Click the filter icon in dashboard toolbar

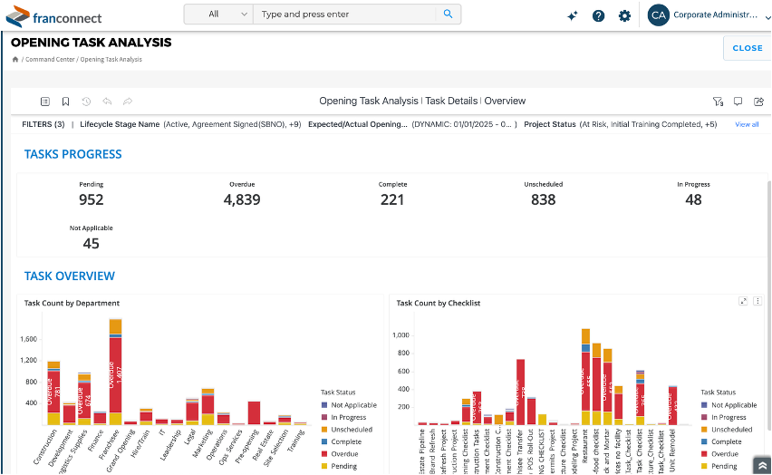pos(718,102)
